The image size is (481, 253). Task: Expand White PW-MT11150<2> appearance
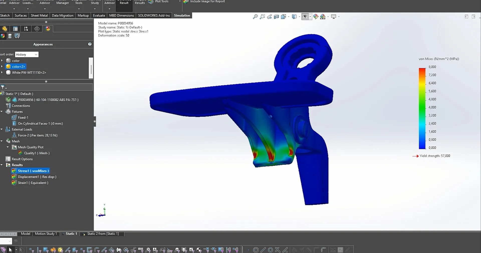(x=2, y=72)
